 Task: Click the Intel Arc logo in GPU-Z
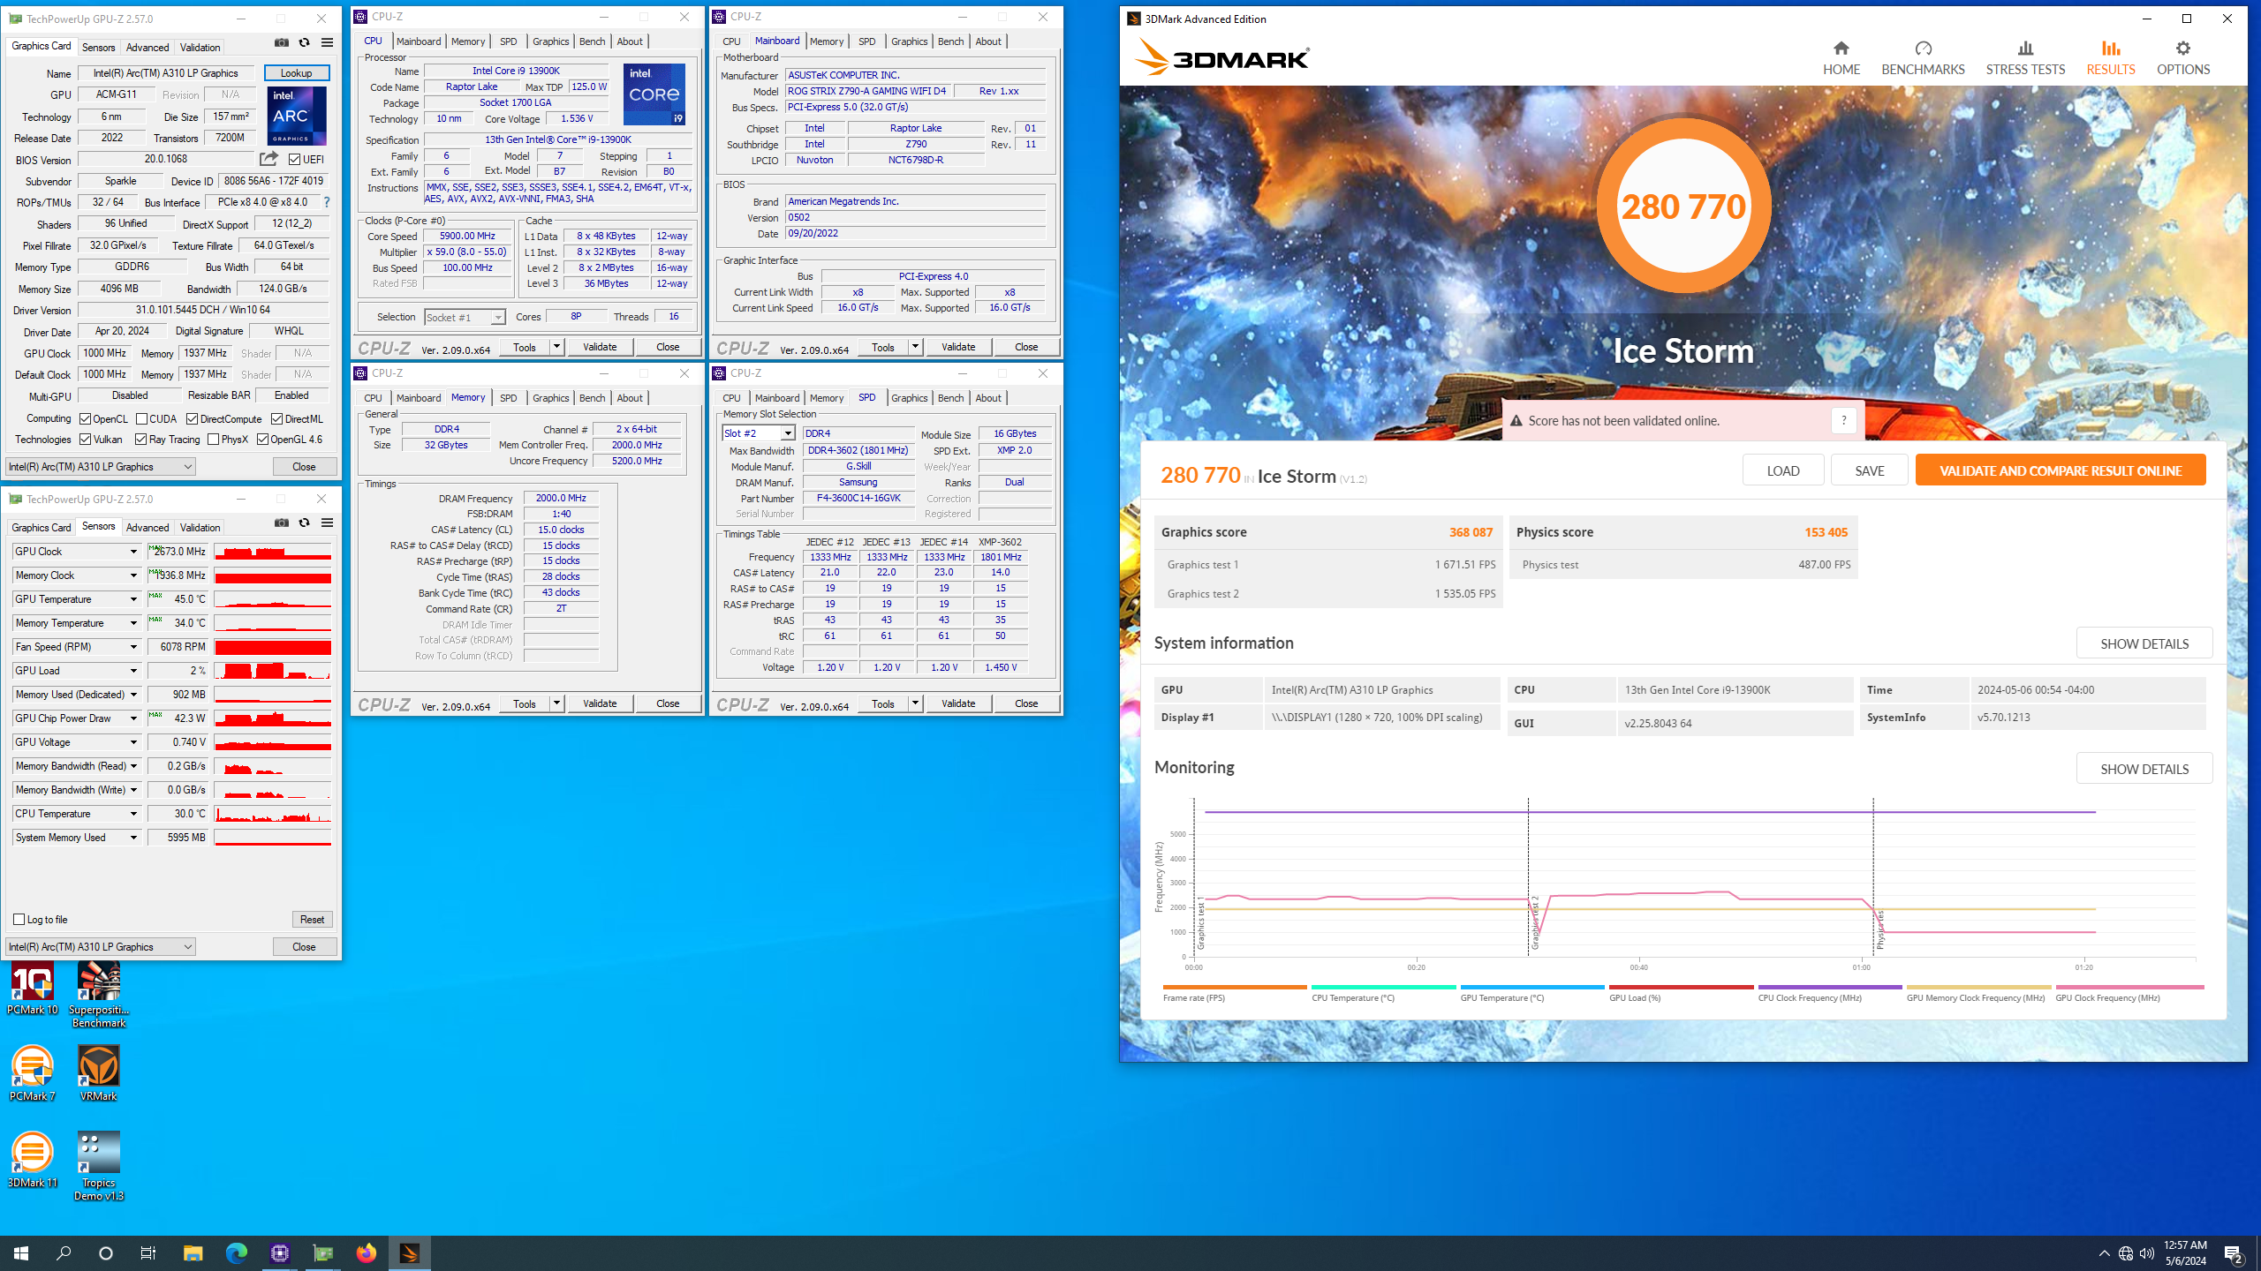(297, 116)
